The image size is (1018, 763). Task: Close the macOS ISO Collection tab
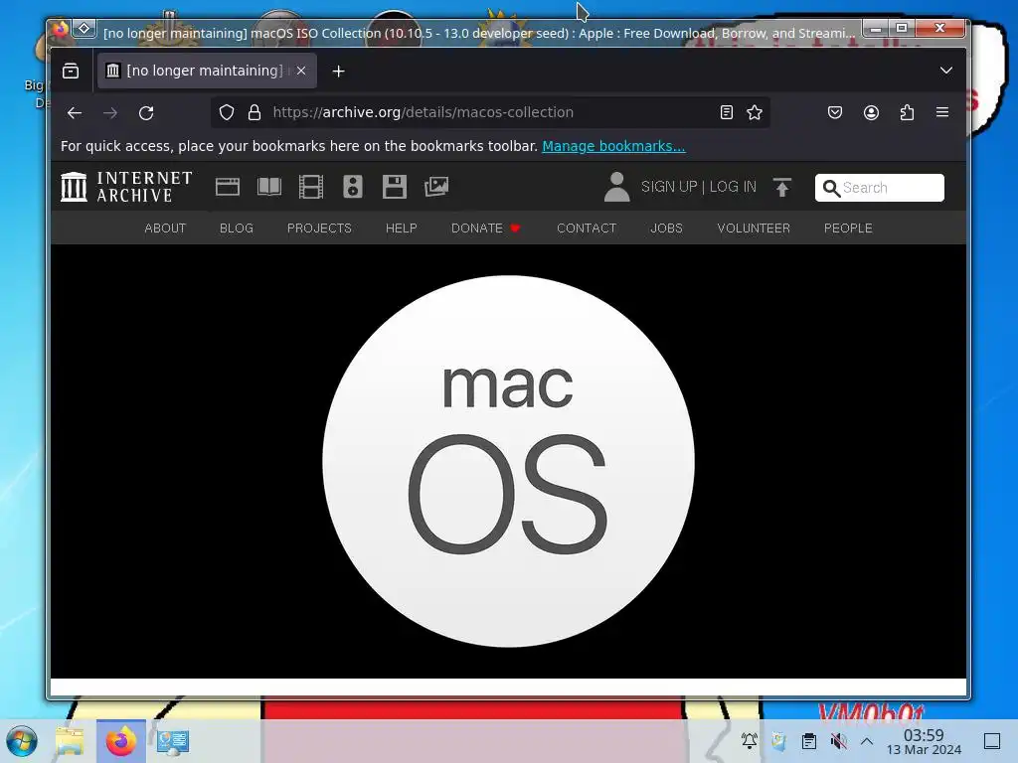[x=301, y=71]
